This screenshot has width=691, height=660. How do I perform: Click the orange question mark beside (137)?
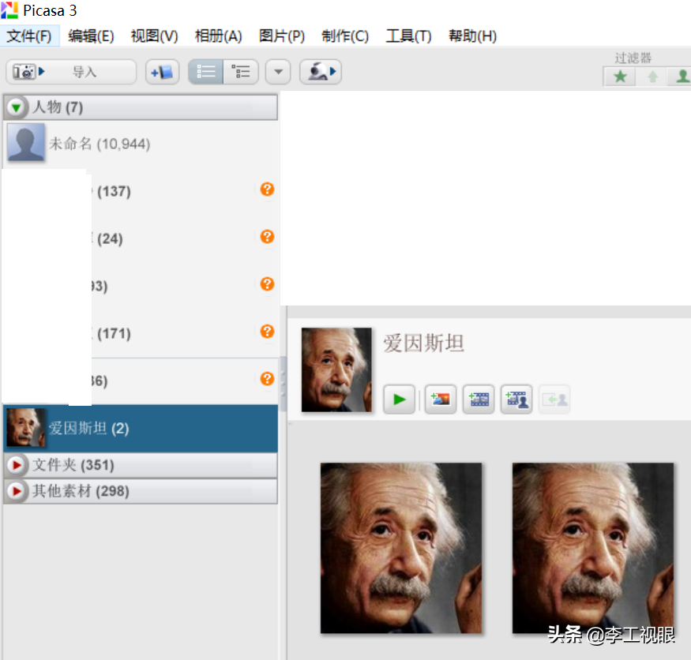(268, 189)
